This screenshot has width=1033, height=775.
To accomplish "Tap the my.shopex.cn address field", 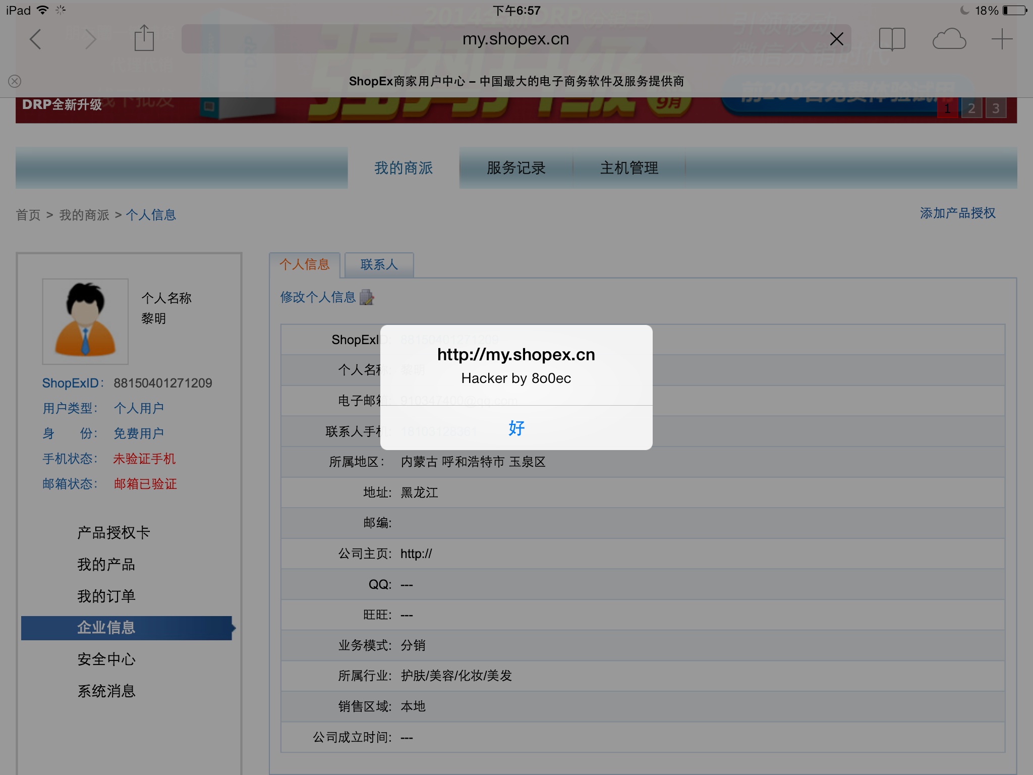I will [x=516, y=39].
